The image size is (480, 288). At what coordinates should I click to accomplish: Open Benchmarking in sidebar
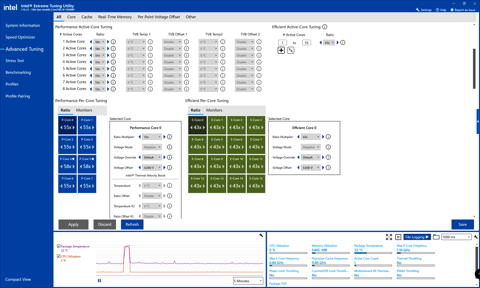18,72
